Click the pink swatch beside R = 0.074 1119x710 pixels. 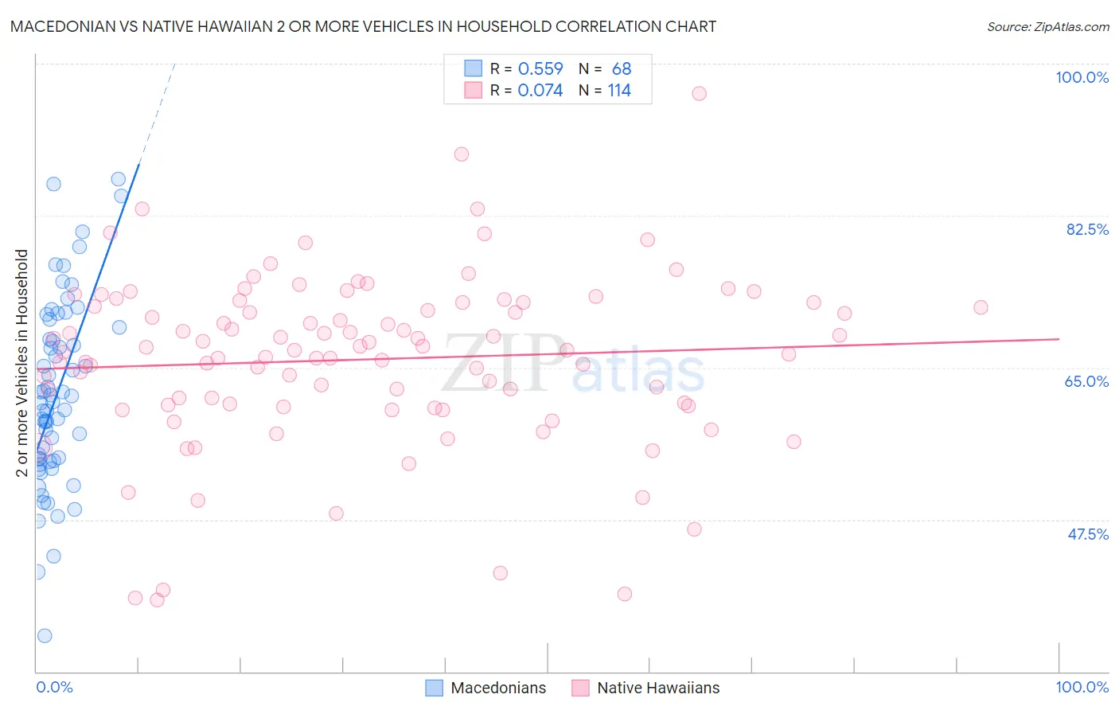[473, 90]
